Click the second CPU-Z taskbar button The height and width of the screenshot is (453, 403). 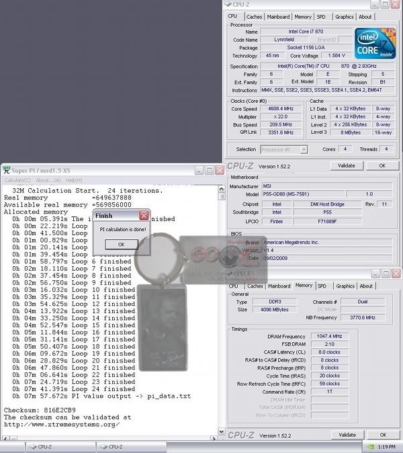coord(132,447)
